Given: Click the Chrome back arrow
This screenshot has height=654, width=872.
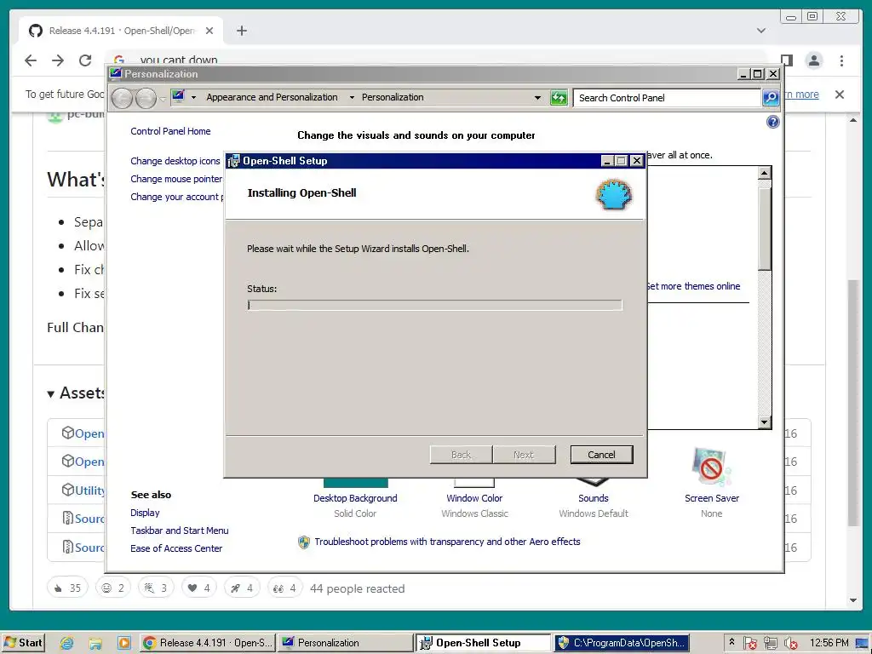Looking at the screenshot, I should [31, 60].
